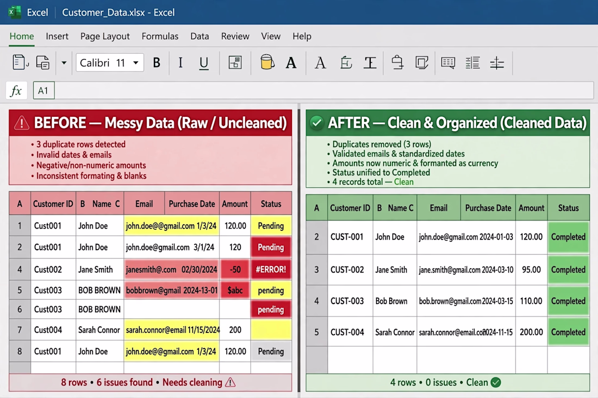Viewport: 598px width, 398px height.
Task: Open the clipboard options dropdown arrow
Action: tap(64, 62)
